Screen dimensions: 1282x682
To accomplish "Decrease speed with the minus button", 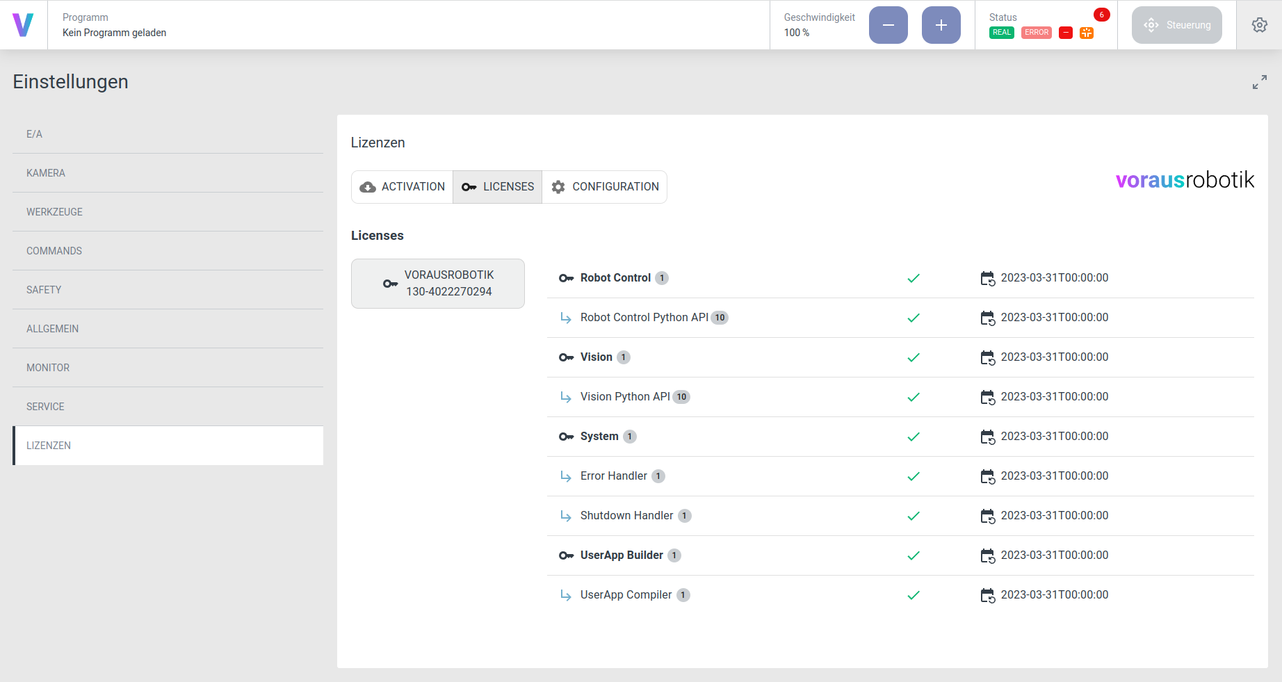I will tap(888, 25).
